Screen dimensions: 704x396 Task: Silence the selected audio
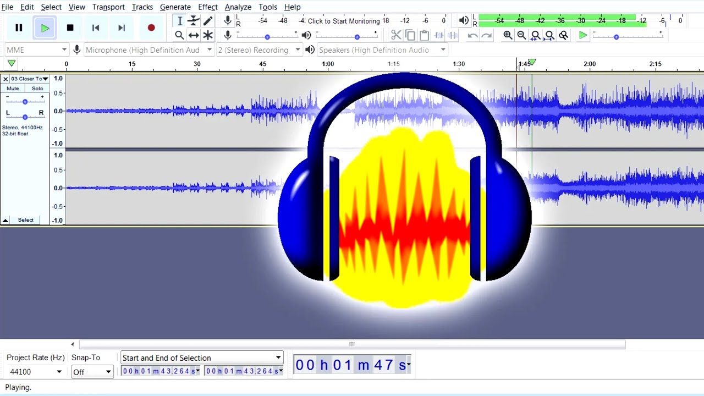click(453, 35)
